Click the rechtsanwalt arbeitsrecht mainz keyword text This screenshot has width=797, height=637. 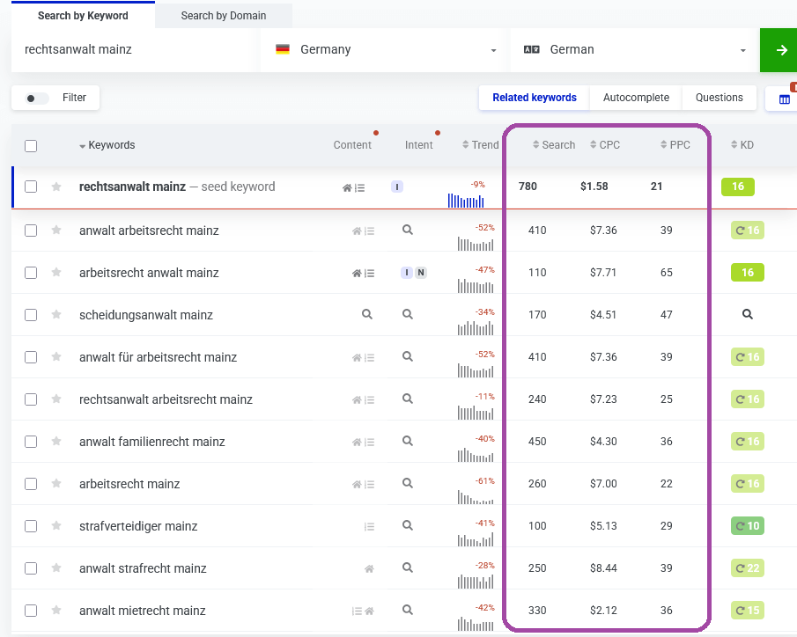click(x=166, y=399)
